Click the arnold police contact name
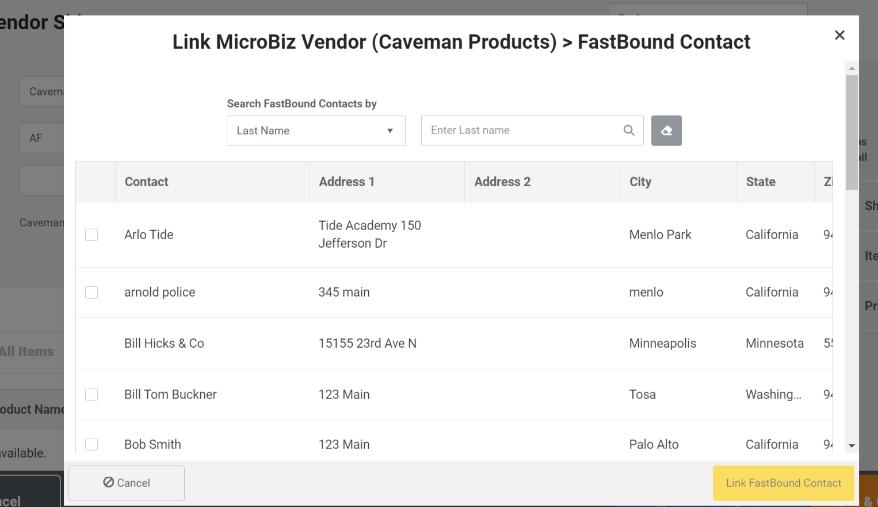Image resolution: width=878 pixels, height=507 pixels. [x=160, y=292]
